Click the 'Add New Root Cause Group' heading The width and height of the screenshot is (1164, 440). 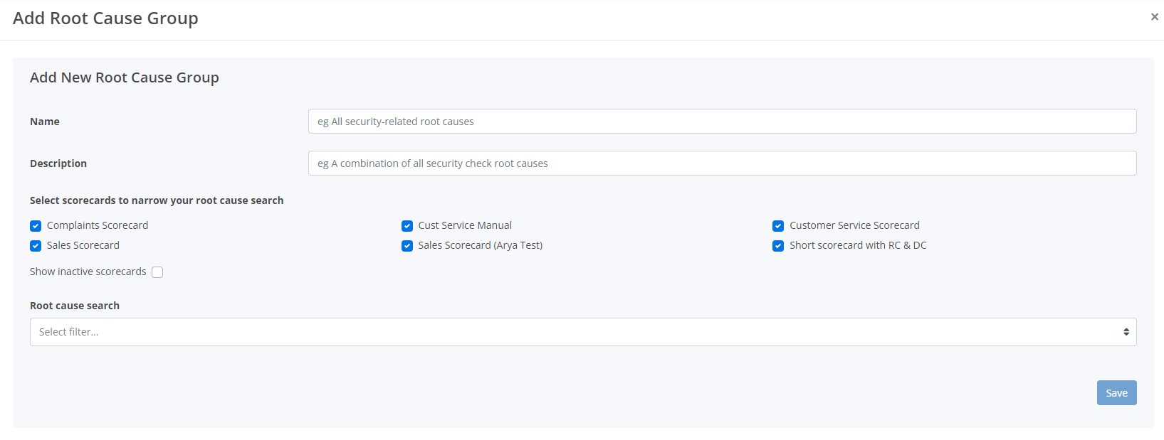point(125,77)
